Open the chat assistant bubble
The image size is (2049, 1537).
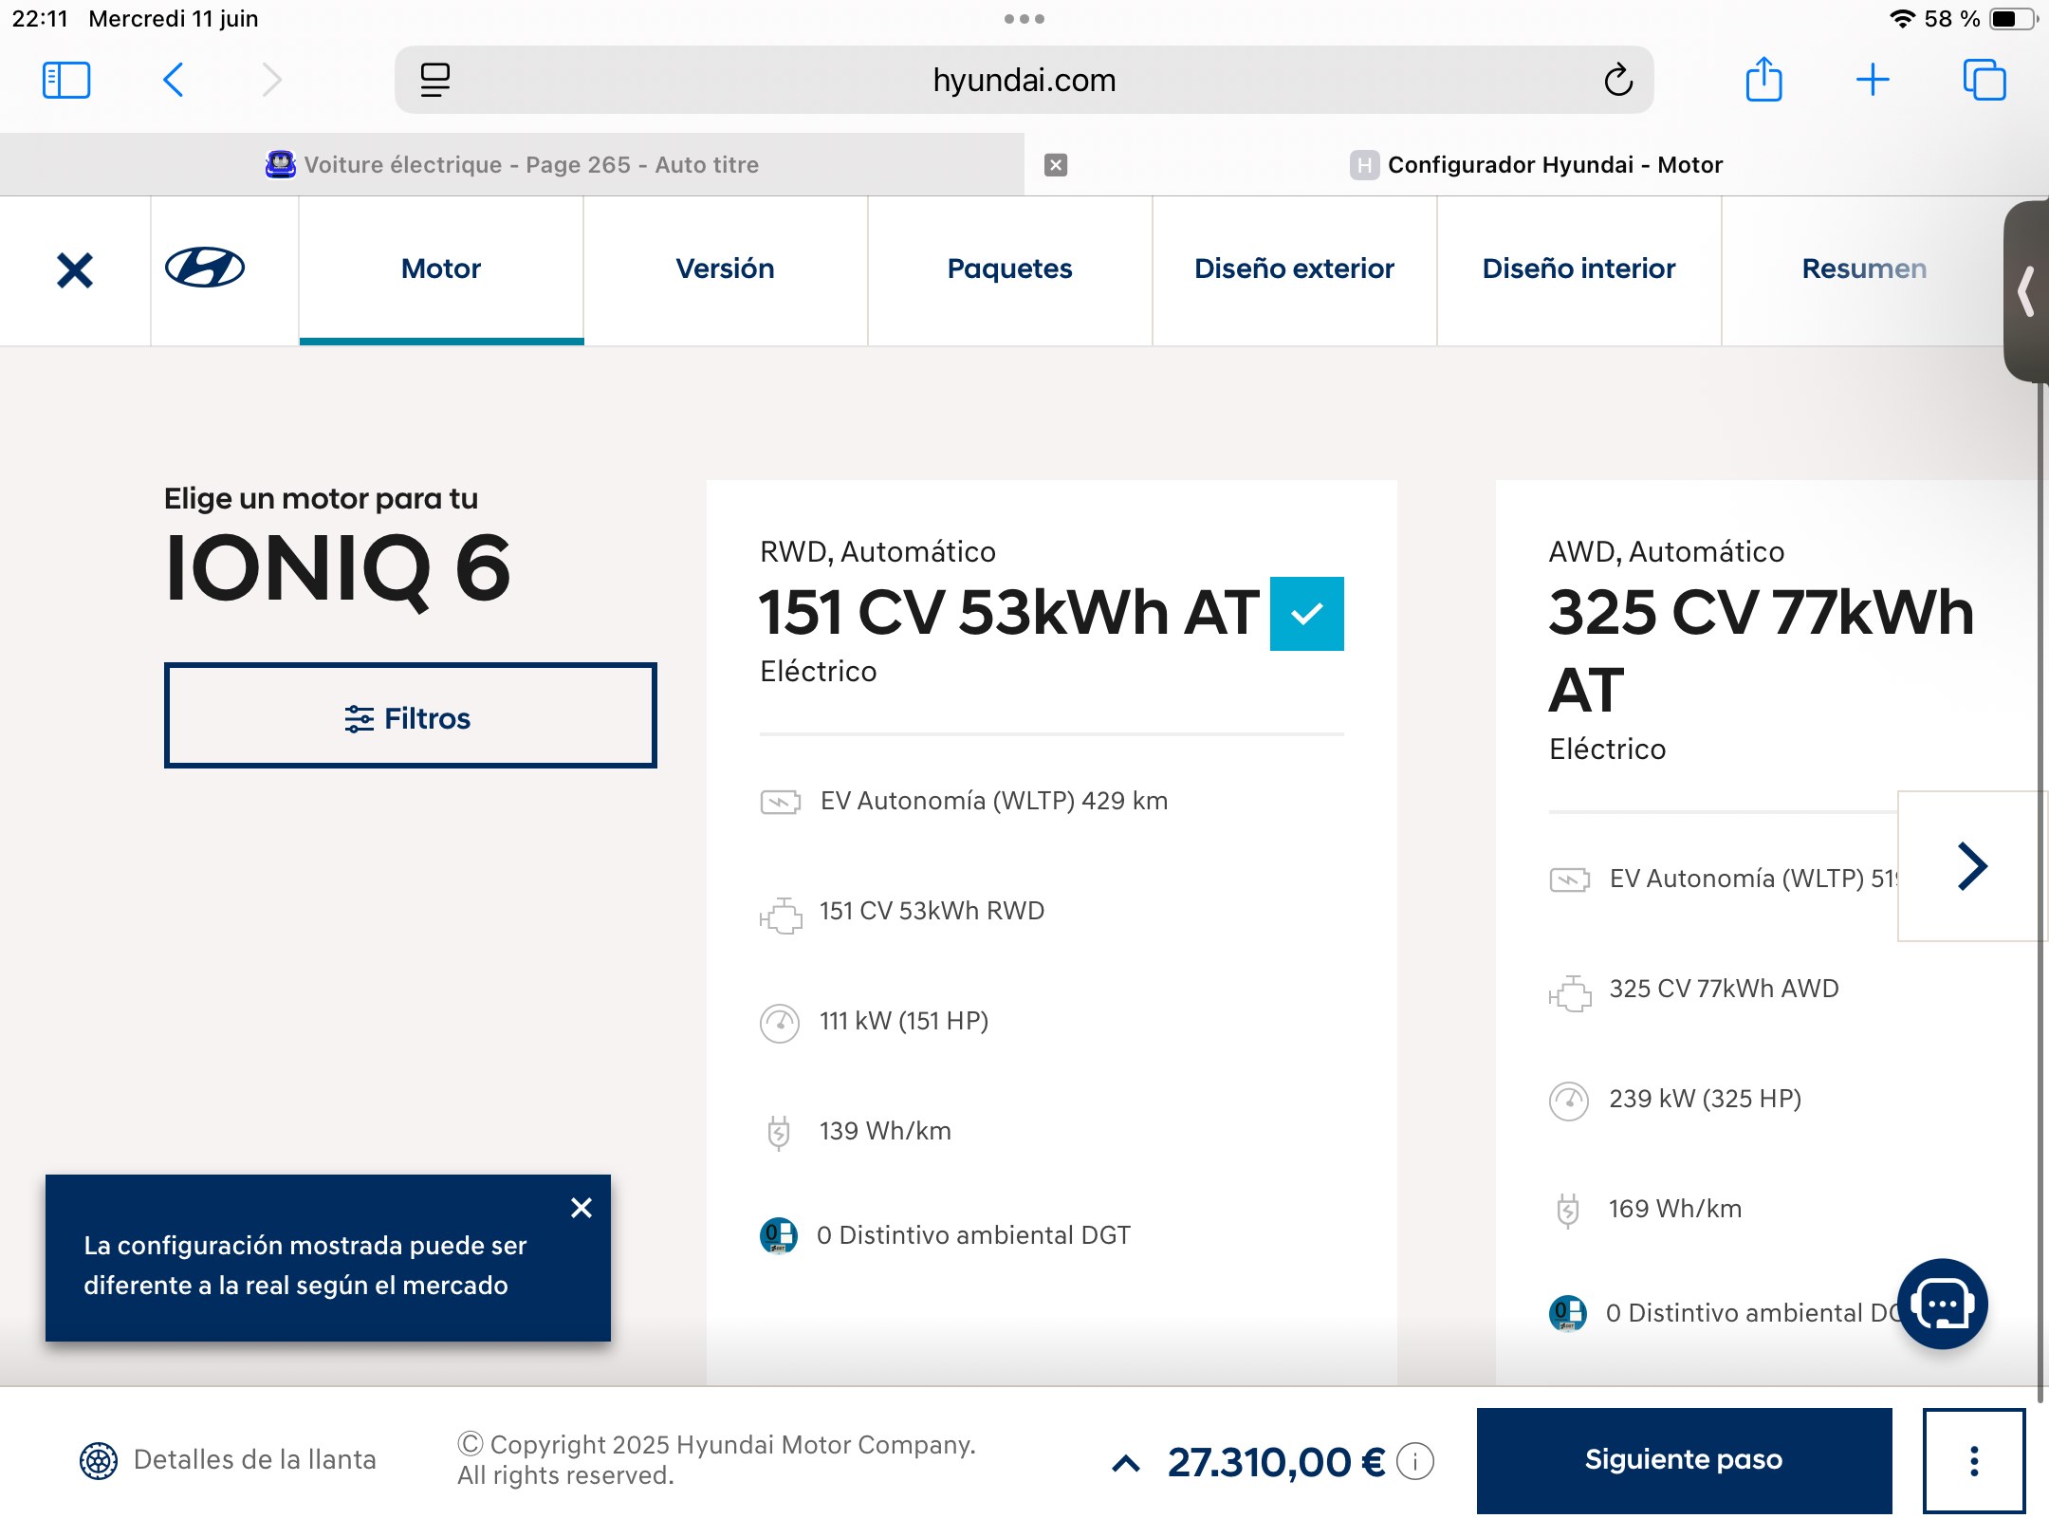tap(1942, 1305)
